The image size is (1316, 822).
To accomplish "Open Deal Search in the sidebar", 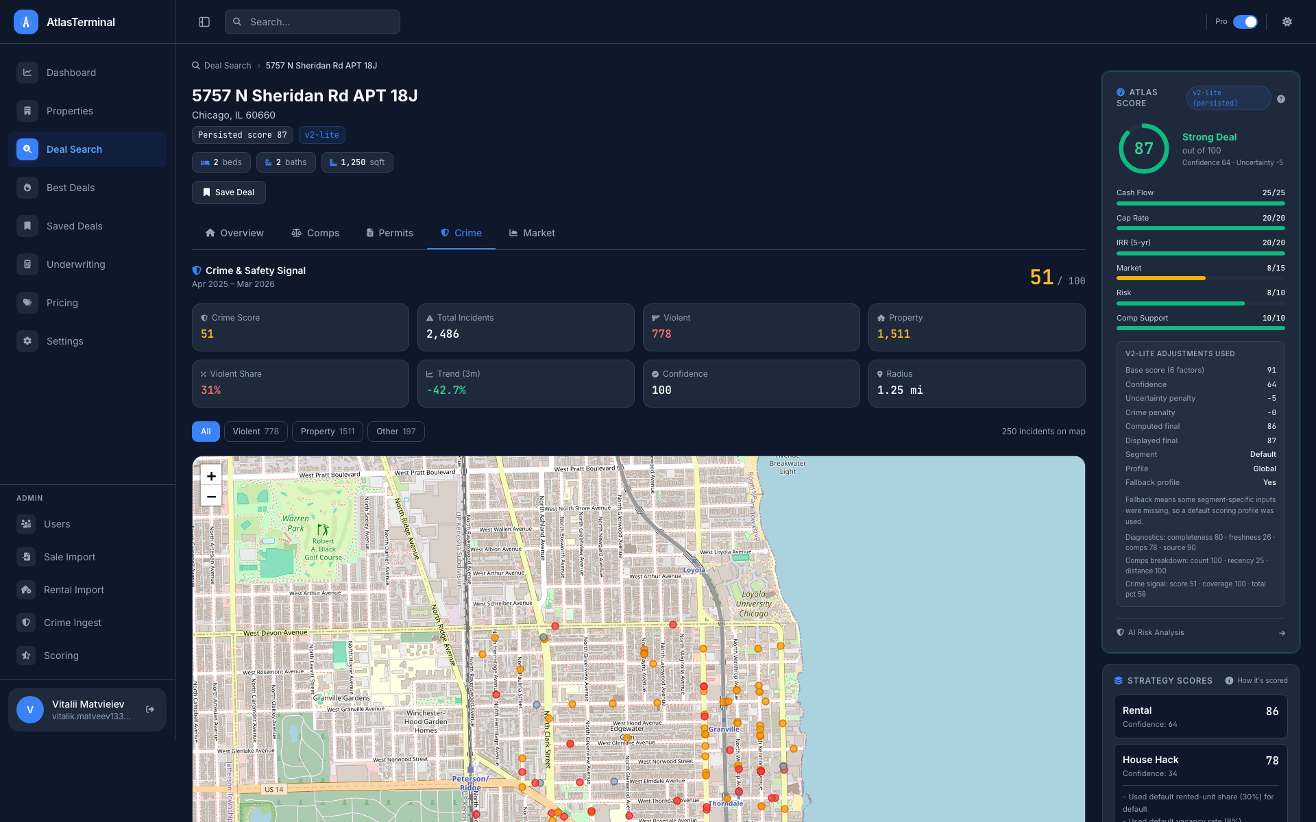I will coord(87,149).
